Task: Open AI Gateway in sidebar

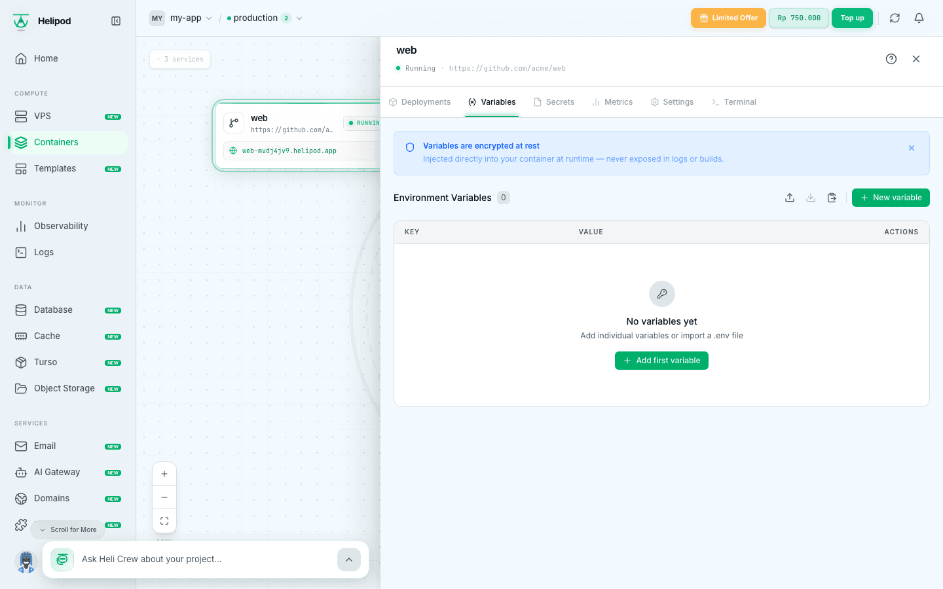Action: 68,472
